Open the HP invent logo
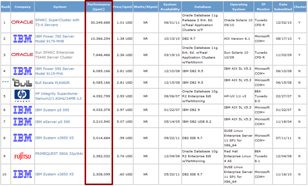This screenshot has height=186, width=308. tap(22, 96)
